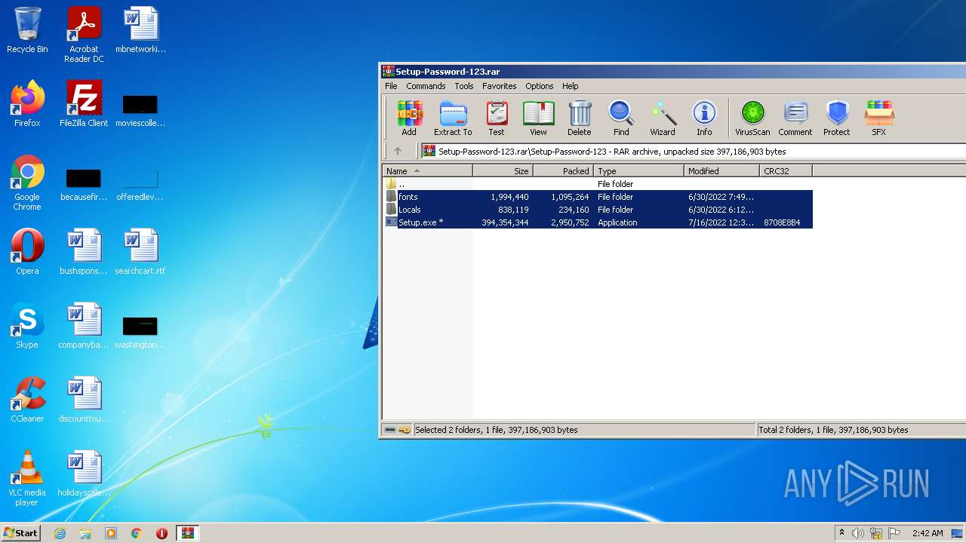Run the Test archive tool

pos(496,118)
